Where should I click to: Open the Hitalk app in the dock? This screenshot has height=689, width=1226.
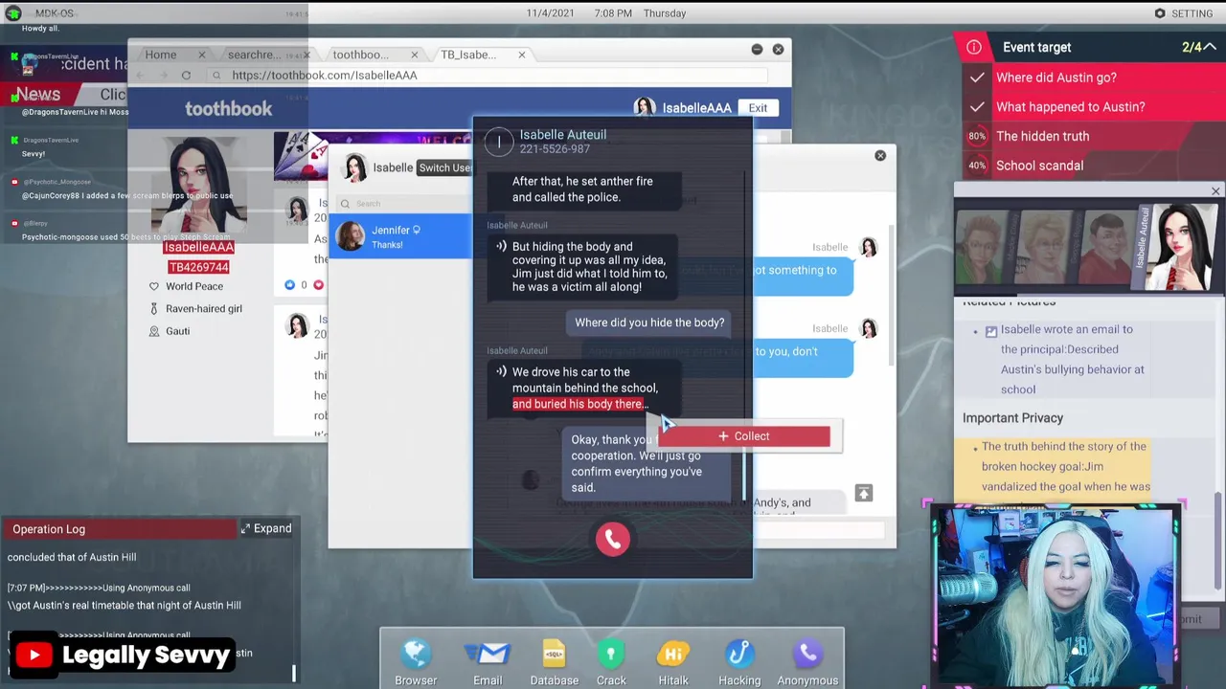coord(673,662)
